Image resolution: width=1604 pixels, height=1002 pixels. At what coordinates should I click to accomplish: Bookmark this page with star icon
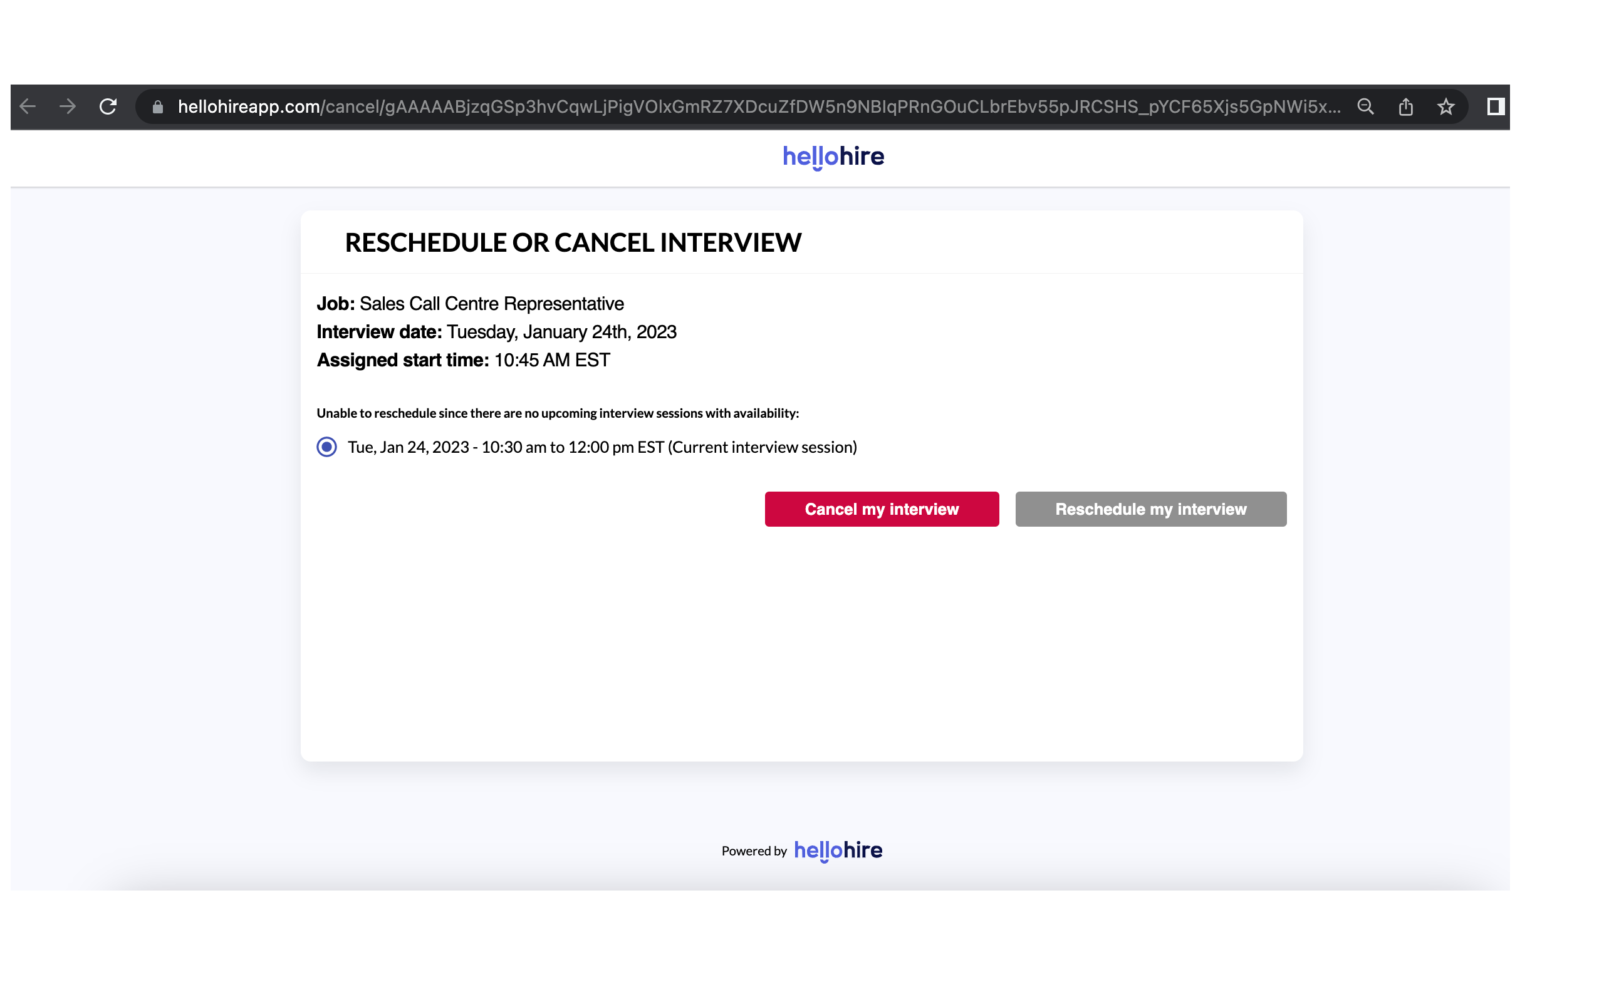pyautogui.click(x=1445, y=106)
